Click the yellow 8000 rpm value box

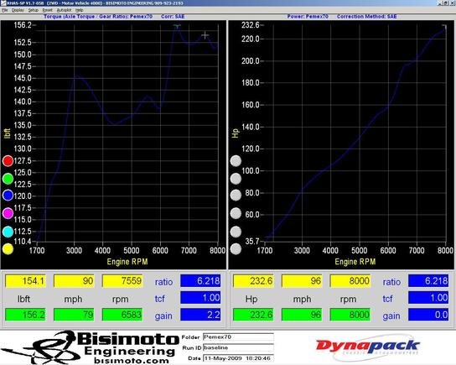coord(350,281)
